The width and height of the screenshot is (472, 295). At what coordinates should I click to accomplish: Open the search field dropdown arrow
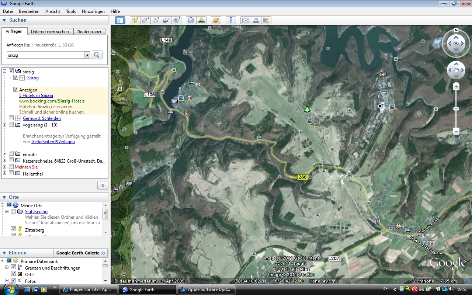[87, 55]
